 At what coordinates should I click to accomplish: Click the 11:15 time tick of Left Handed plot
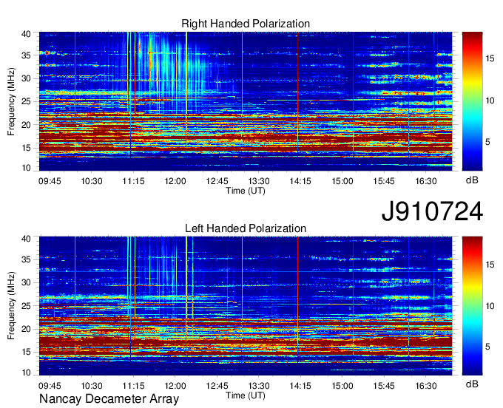[x=133, y=386]
